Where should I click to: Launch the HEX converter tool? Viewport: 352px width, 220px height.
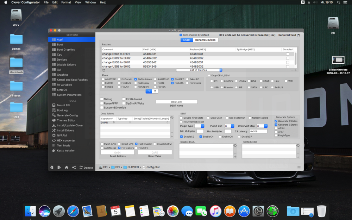66,140
